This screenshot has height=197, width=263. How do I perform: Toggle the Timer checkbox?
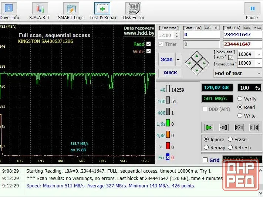(x=161, y=44)
